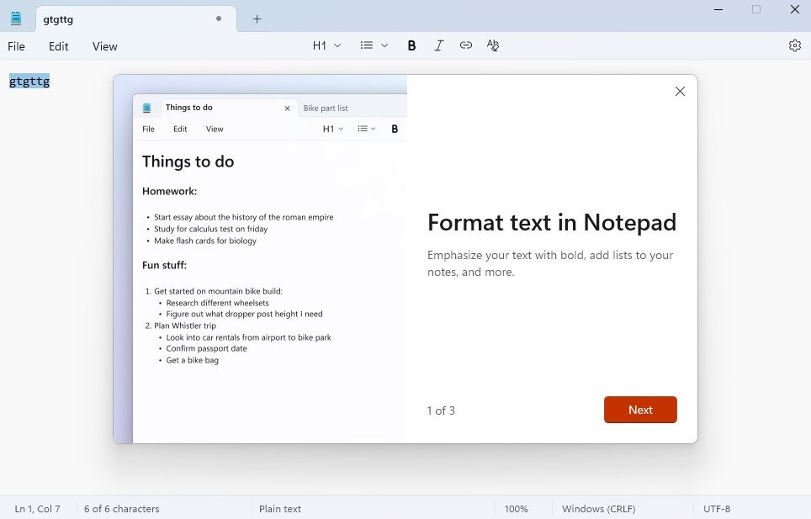Clear text formatting
The height and width of the screenshot is (519, 811).
point(493,45)
